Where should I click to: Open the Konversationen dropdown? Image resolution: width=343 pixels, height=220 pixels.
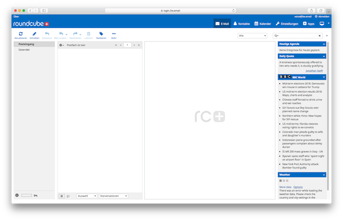(113, 196)
